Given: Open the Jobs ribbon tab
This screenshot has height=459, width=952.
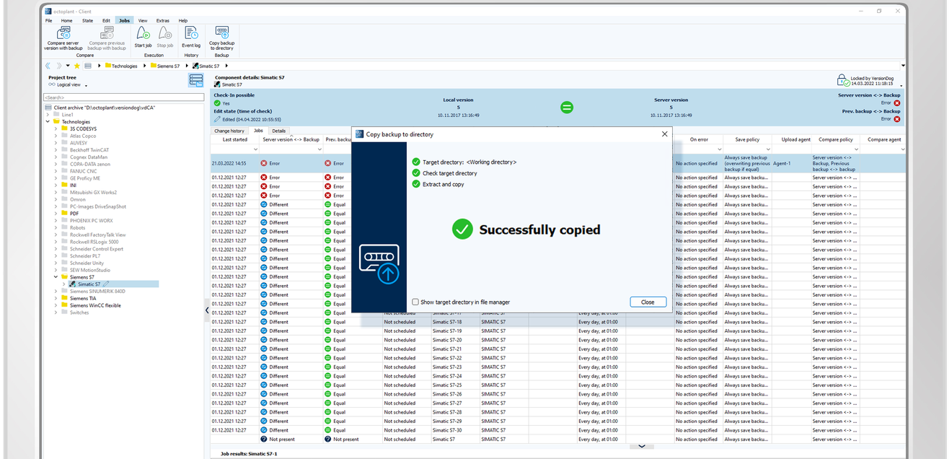Looking at the screenshot, I should click(x=124, y=21).
